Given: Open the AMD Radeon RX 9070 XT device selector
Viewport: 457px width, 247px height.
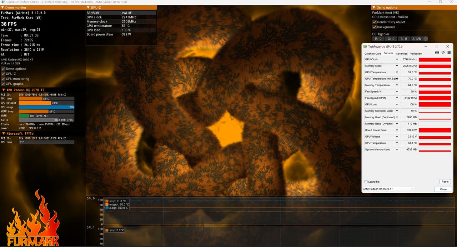Looking at the screenshot, I should click(388, 189).
